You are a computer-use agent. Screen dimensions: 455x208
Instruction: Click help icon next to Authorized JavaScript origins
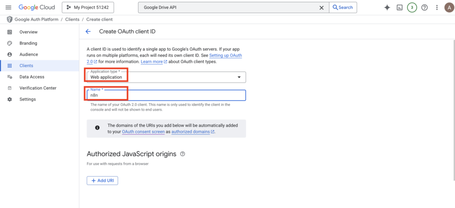pos(183,154)
